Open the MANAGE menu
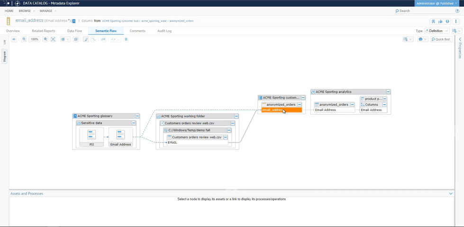Screen dimensions: 464x227 coord(48,11)
